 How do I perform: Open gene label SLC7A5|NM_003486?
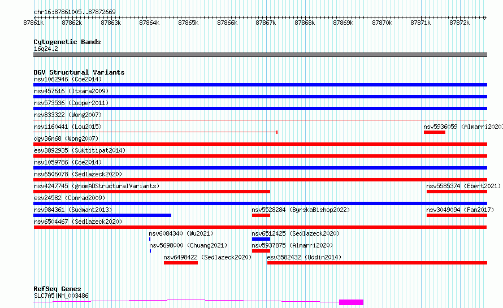[x=61, y=296]
